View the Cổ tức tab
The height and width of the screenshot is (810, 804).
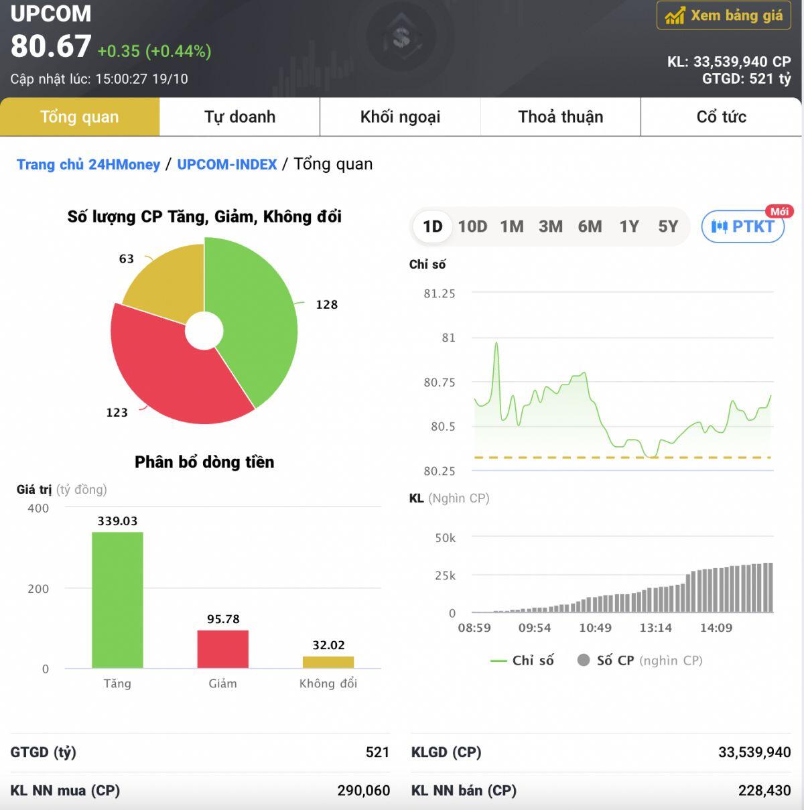(721, 117)
